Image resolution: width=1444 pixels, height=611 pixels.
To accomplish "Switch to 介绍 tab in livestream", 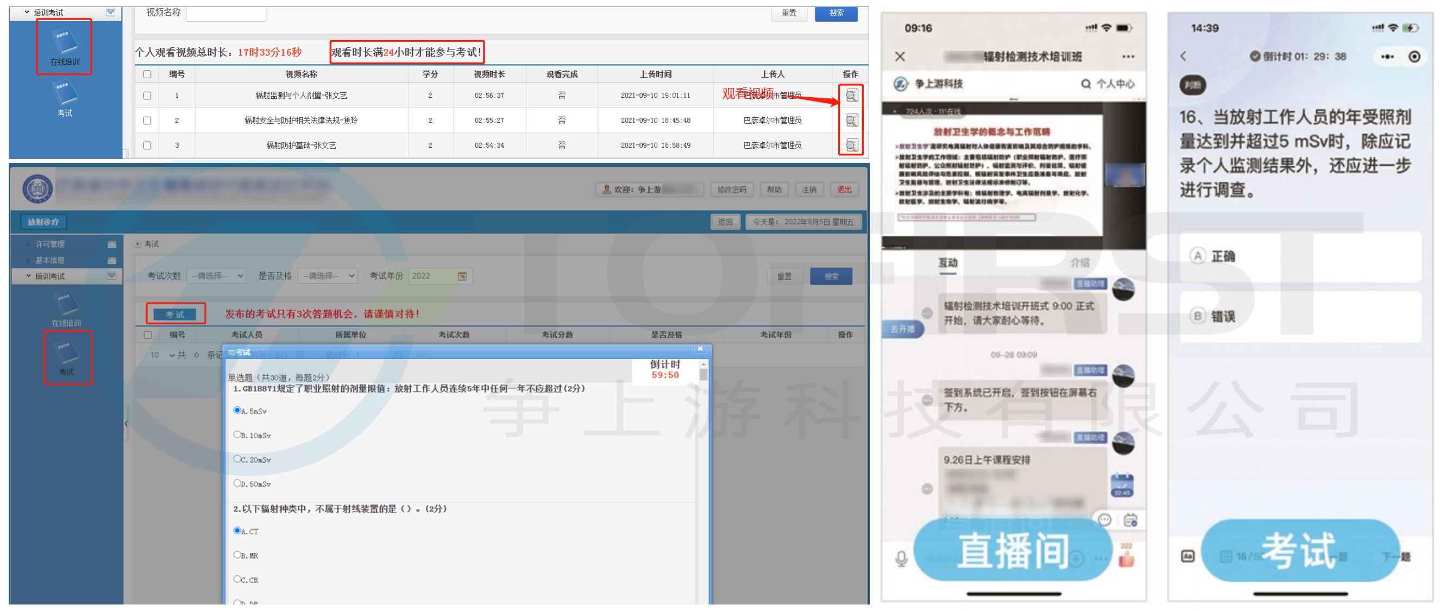I will [x=1079, y=263].
